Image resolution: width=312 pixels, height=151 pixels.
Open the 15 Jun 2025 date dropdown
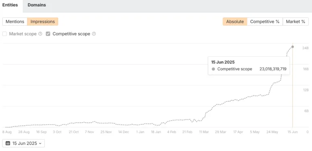(24, 143)
